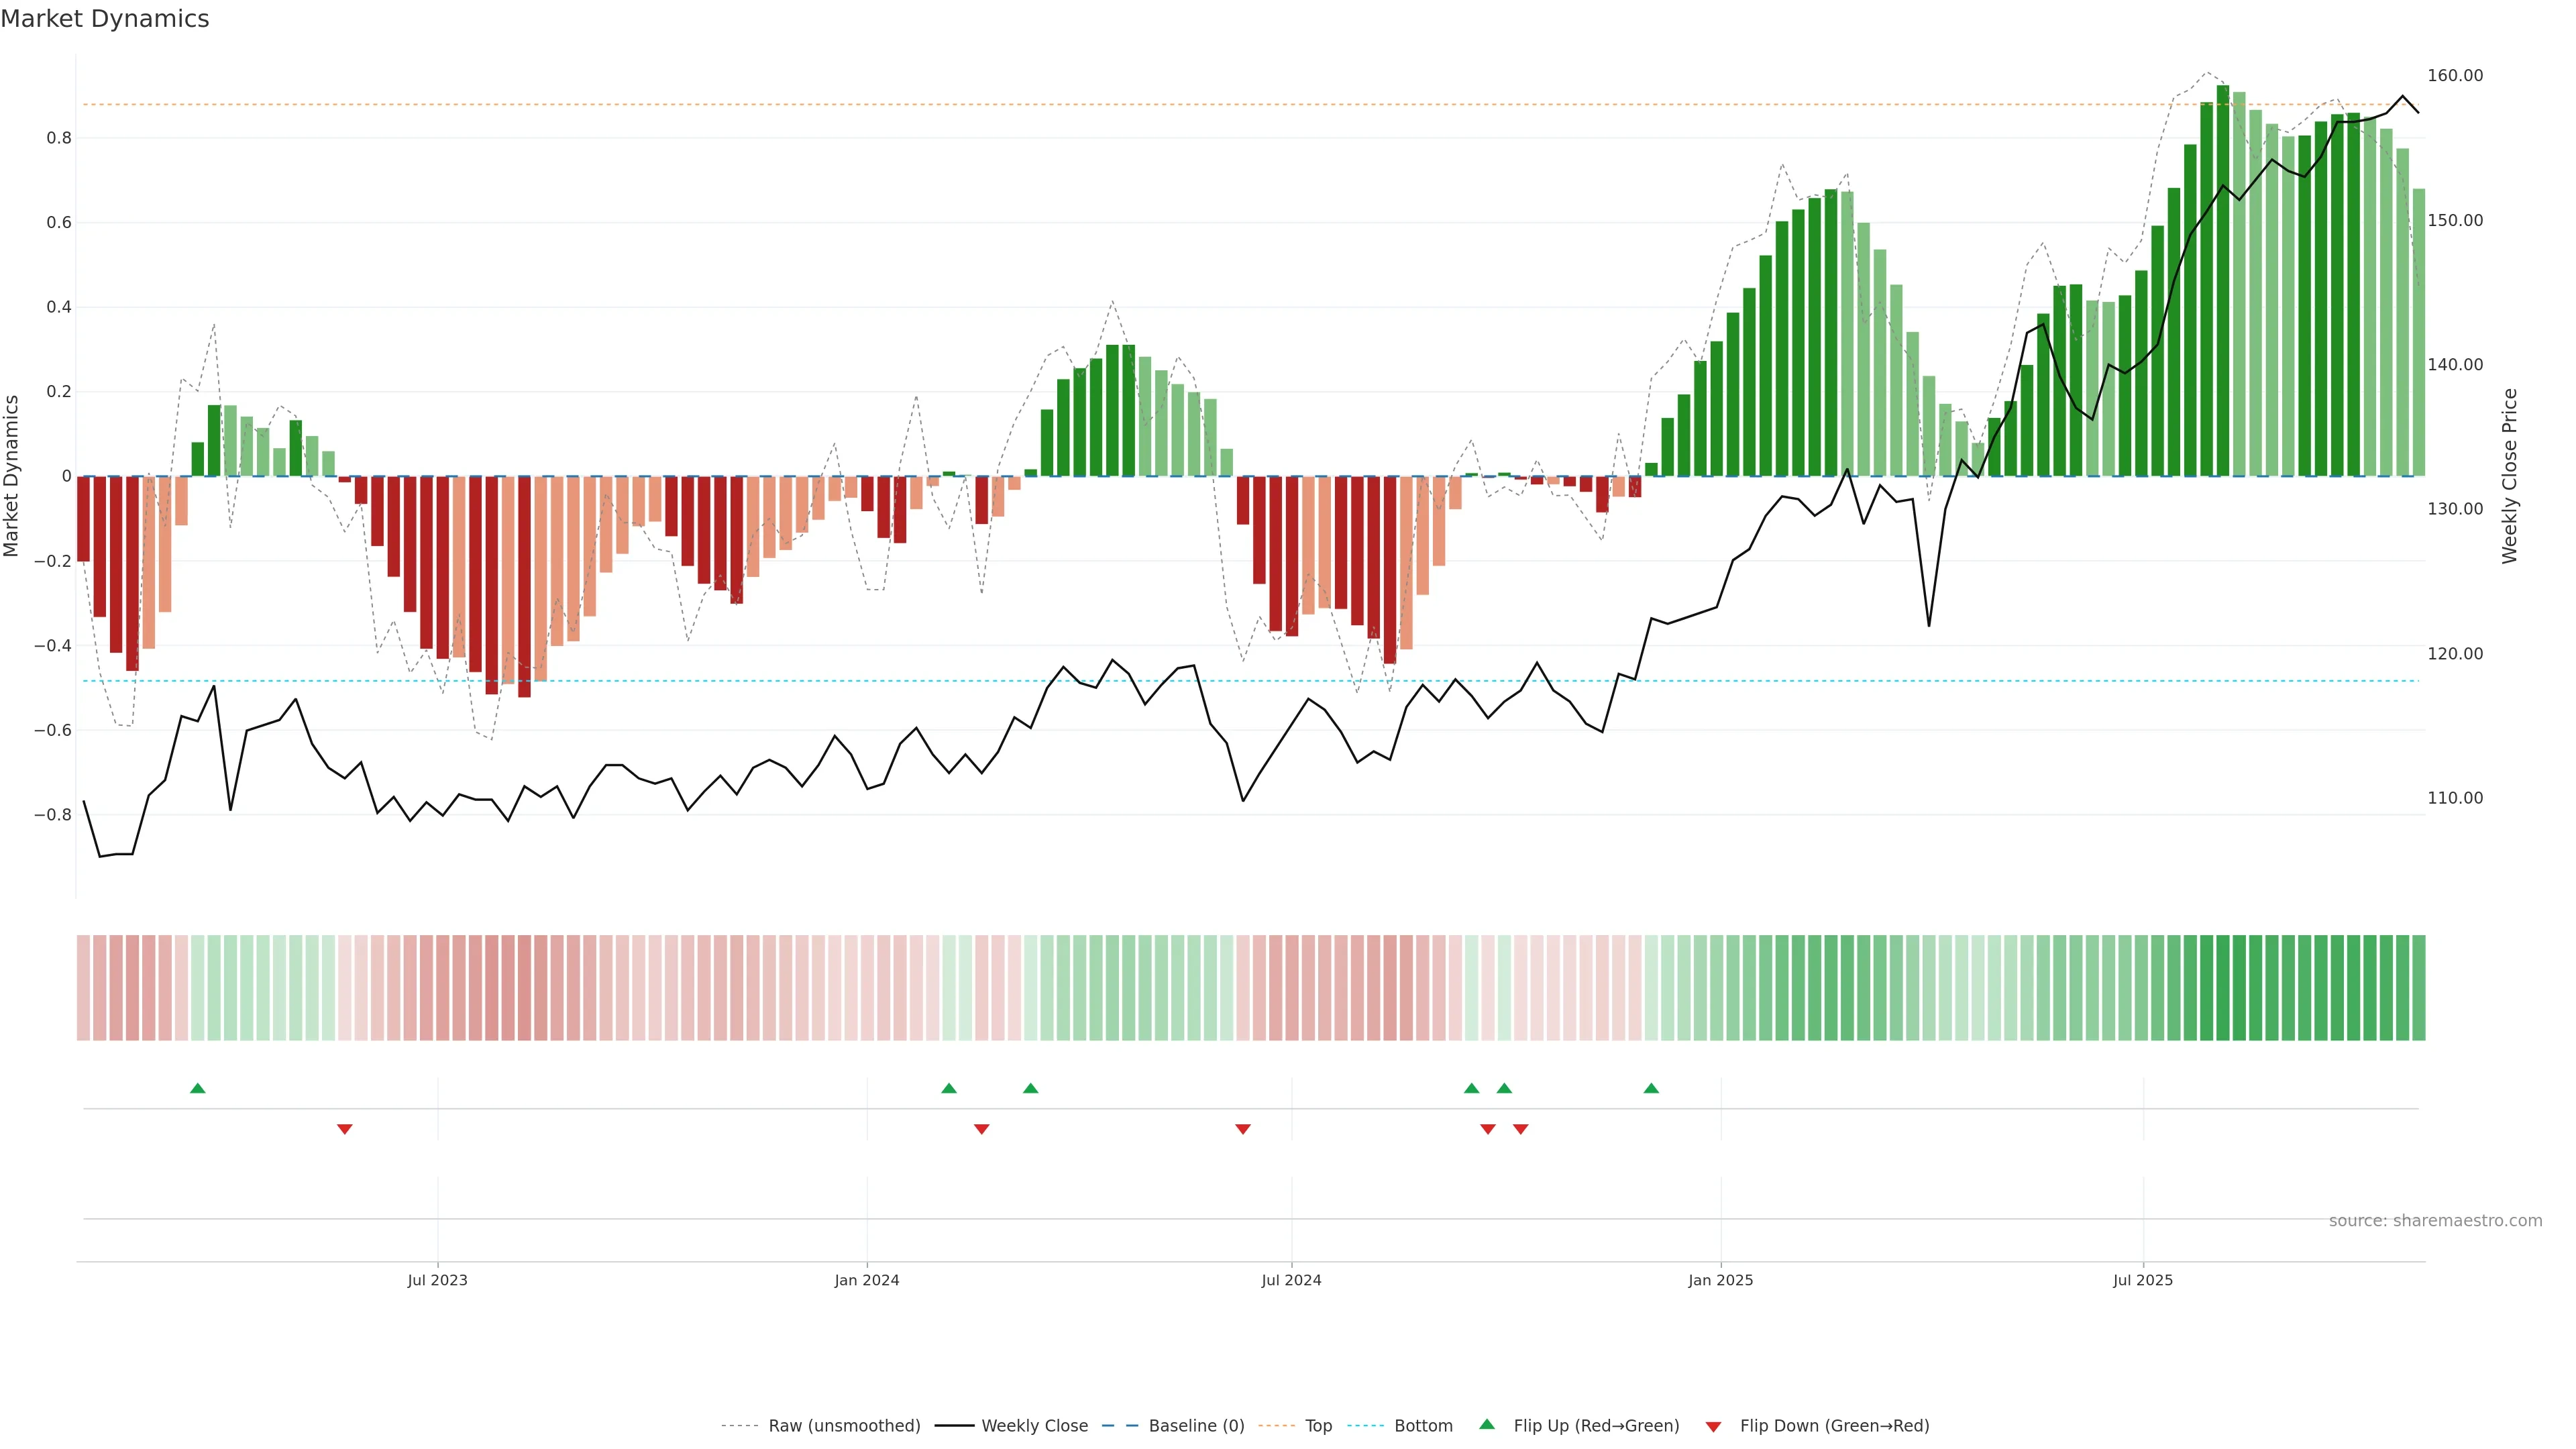Click the Market Dynamics chart title
Screen dimensions: 2576x1449
105,19
